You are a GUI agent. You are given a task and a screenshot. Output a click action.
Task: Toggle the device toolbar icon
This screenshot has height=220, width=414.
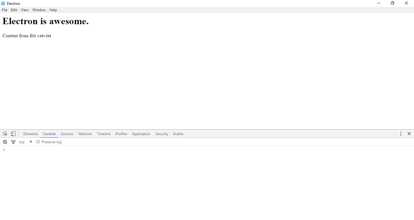(x=13, y=134)
